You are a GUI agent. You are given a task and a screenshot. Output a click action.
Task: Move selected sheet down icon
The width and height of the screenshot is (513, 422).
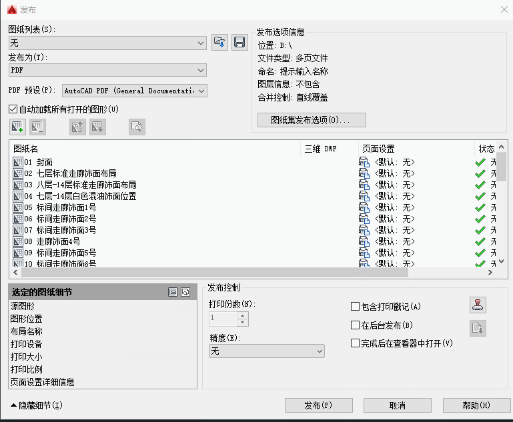97,127
